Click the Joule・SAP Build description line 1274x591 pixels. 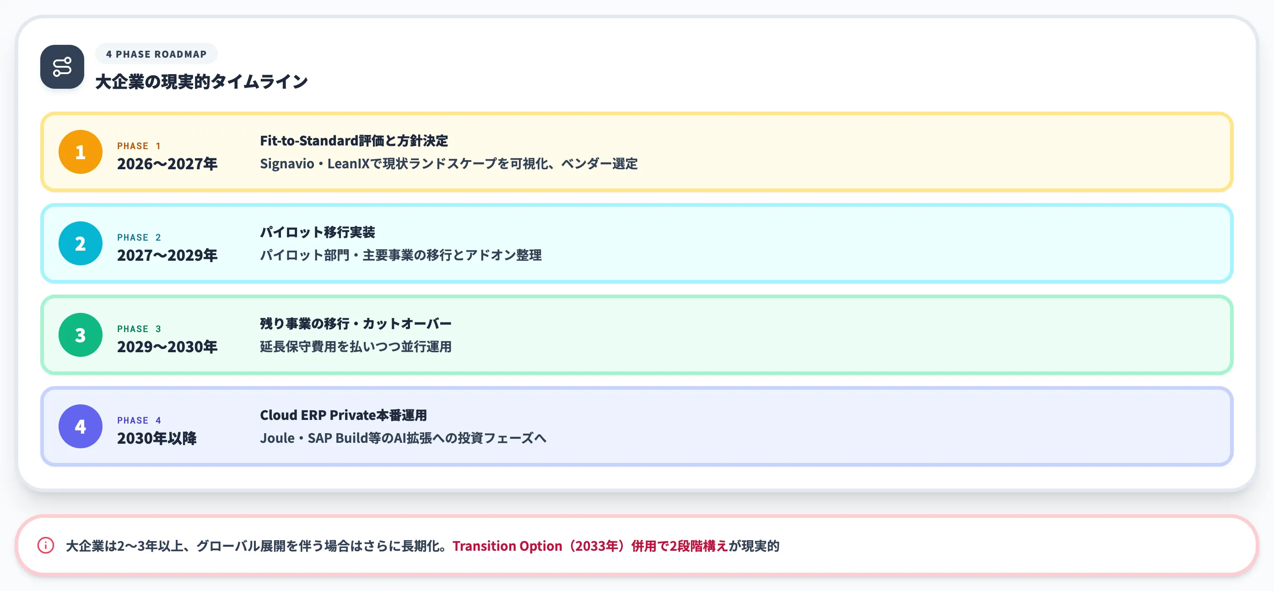click(404, 438)
